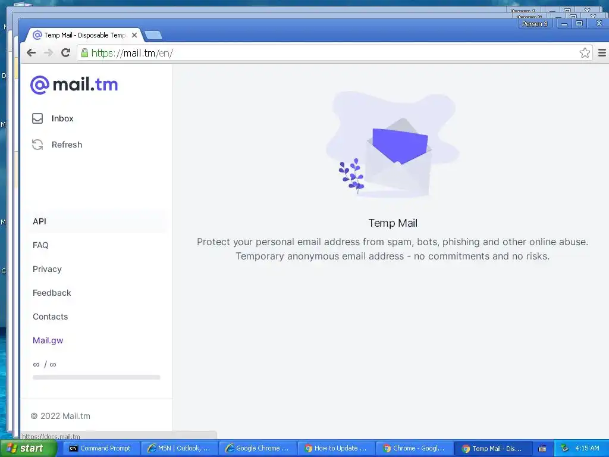The height and width of the screenshot is (457, 609).
Task: Open the Feedback link
Action: pos(52,293)
